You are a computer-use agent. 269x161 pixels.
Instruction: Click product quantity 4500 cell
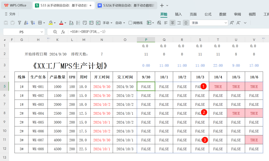click(58, 149)
